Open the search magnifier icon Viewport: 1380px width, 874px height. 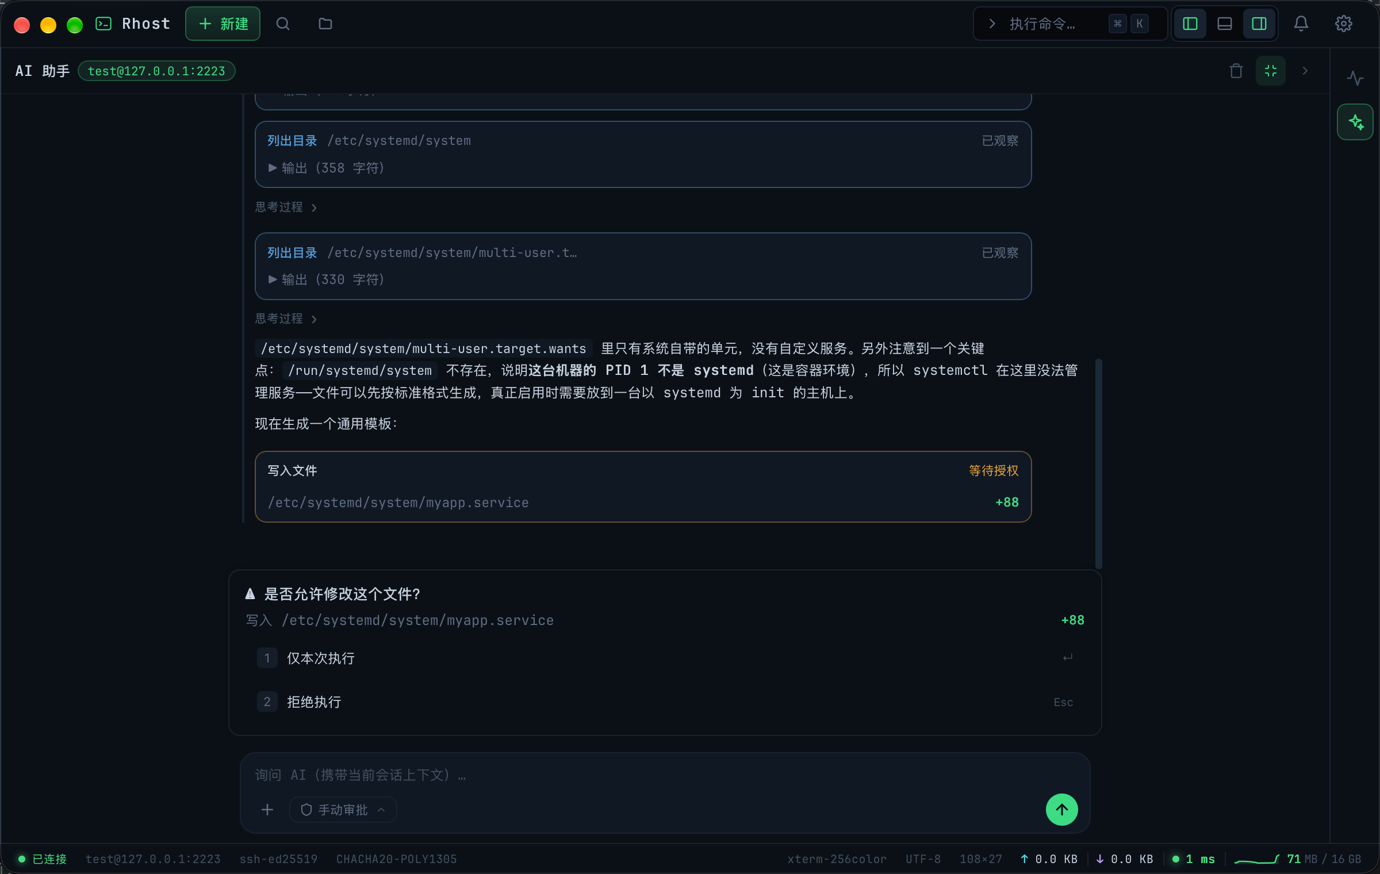tap(282, 24)
